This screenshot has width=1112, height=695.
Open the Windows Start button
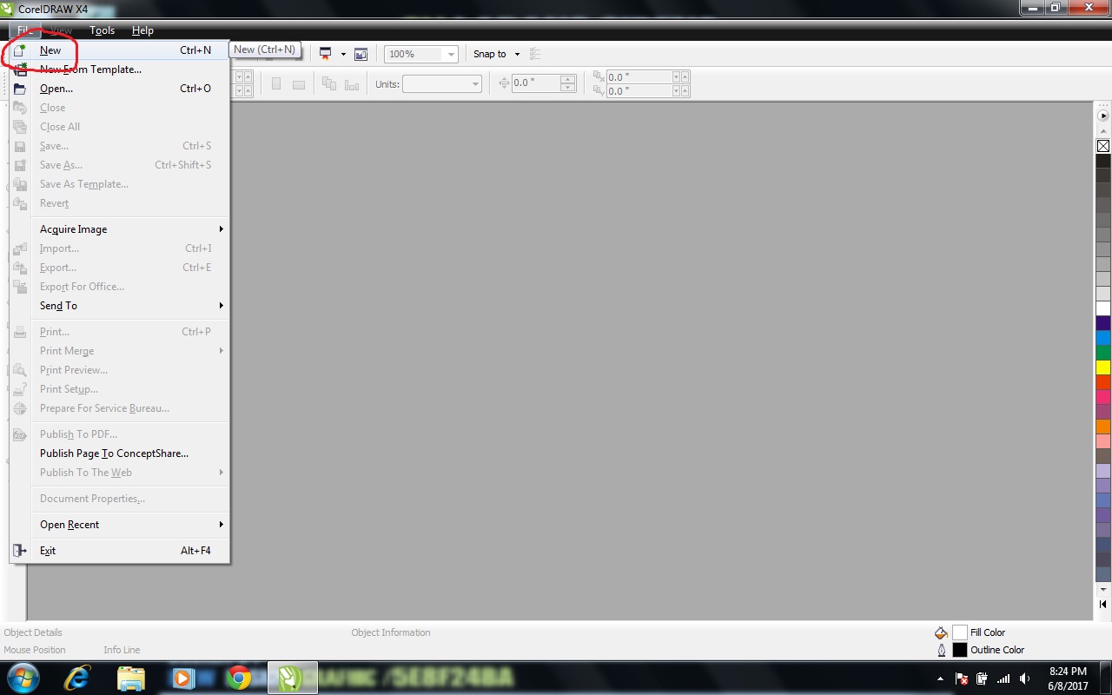(23, 678)
